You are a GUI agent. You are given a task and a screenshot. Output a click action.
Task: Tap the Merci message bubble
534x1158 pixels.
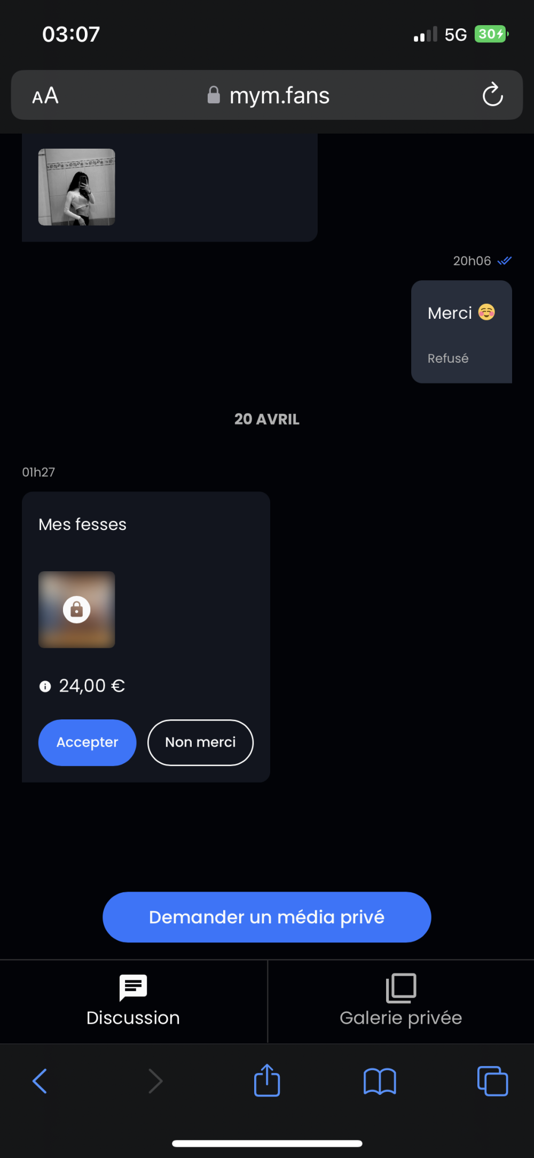tap(461, 332)
